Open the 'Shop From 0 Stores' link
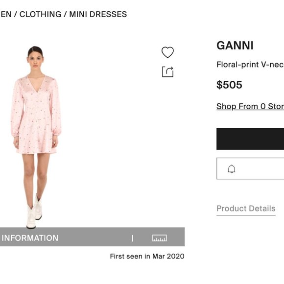The width and height of the screenshot is (284, 284). (250, 106)
